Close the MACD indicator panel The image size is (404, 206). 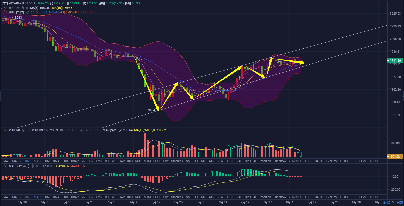37,166
